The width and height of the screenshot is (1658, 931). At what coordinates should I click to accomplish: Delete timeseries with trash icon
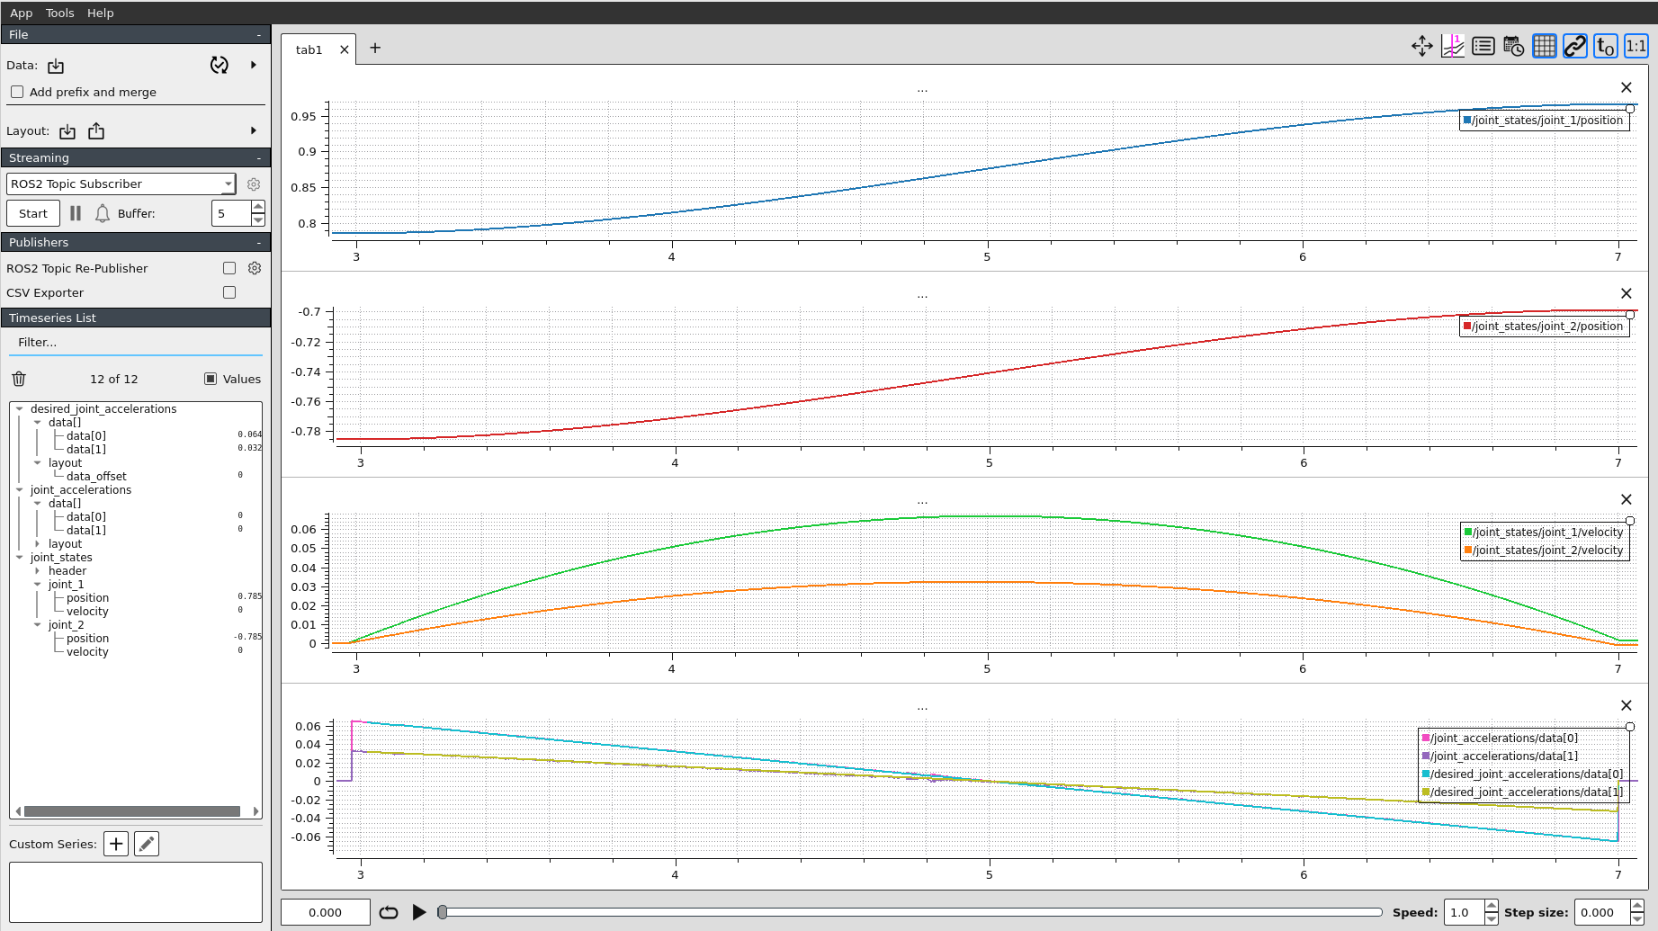[x=19, y=379]
